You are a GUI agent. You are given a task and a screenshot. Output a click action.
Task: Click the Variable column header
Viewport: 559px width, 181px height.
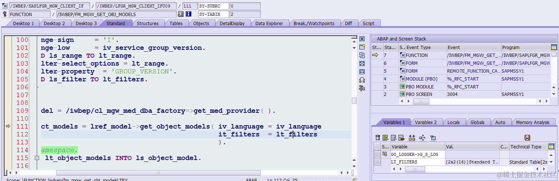417,147
